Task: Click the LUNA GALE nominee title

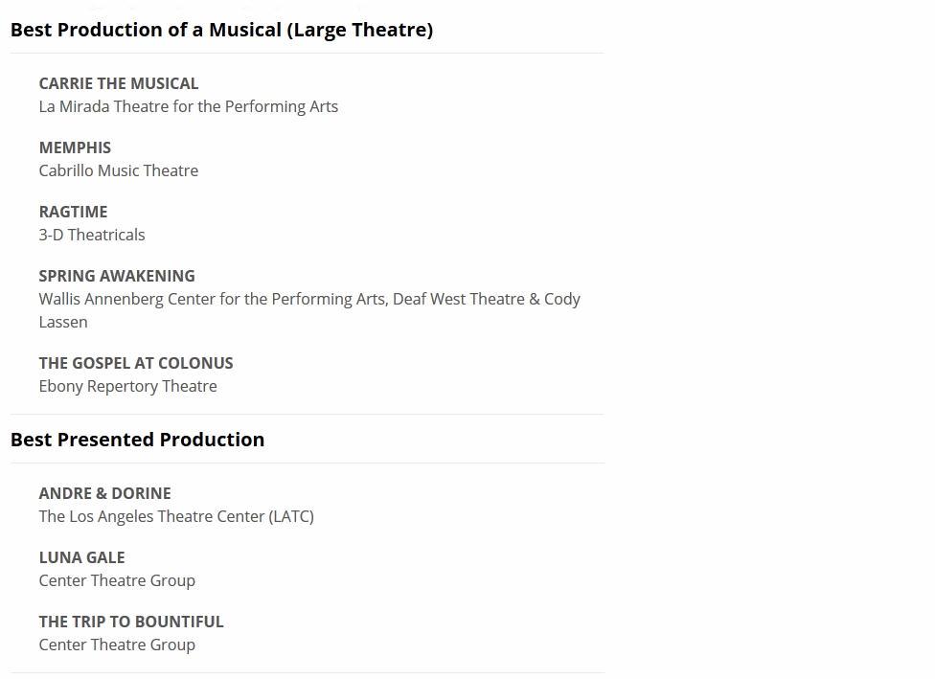Action: (81, 557)
